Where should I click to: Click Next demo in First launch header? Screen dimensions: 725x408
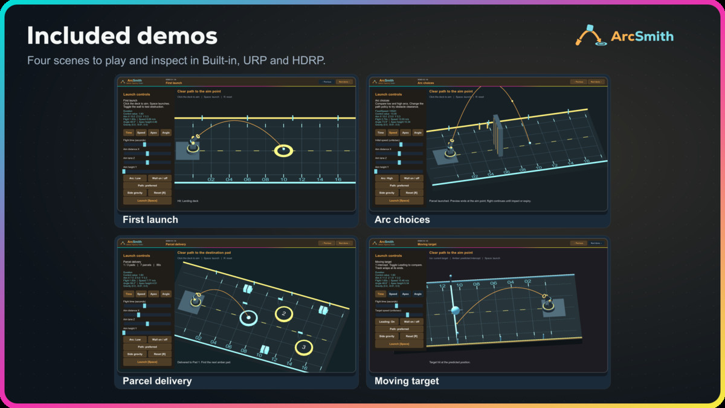(x=343, y=82)
